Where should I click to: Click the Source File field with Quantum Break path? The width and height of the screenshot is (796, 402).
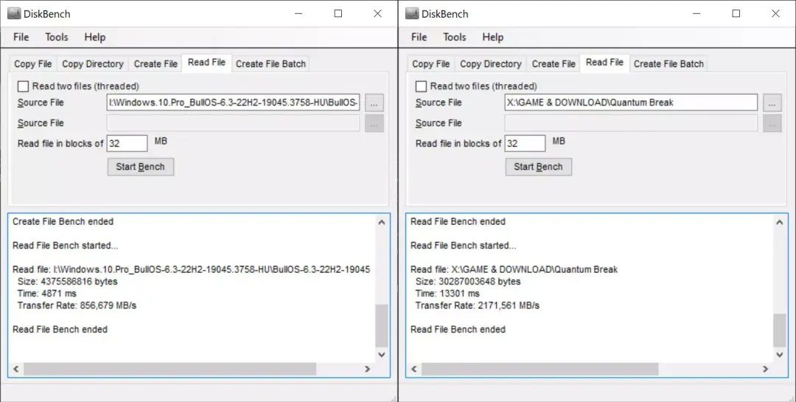[x=631, y=103]
